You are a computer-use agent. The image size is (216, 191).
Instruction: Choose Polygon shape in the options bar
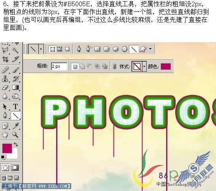click(x=125, y=49)
